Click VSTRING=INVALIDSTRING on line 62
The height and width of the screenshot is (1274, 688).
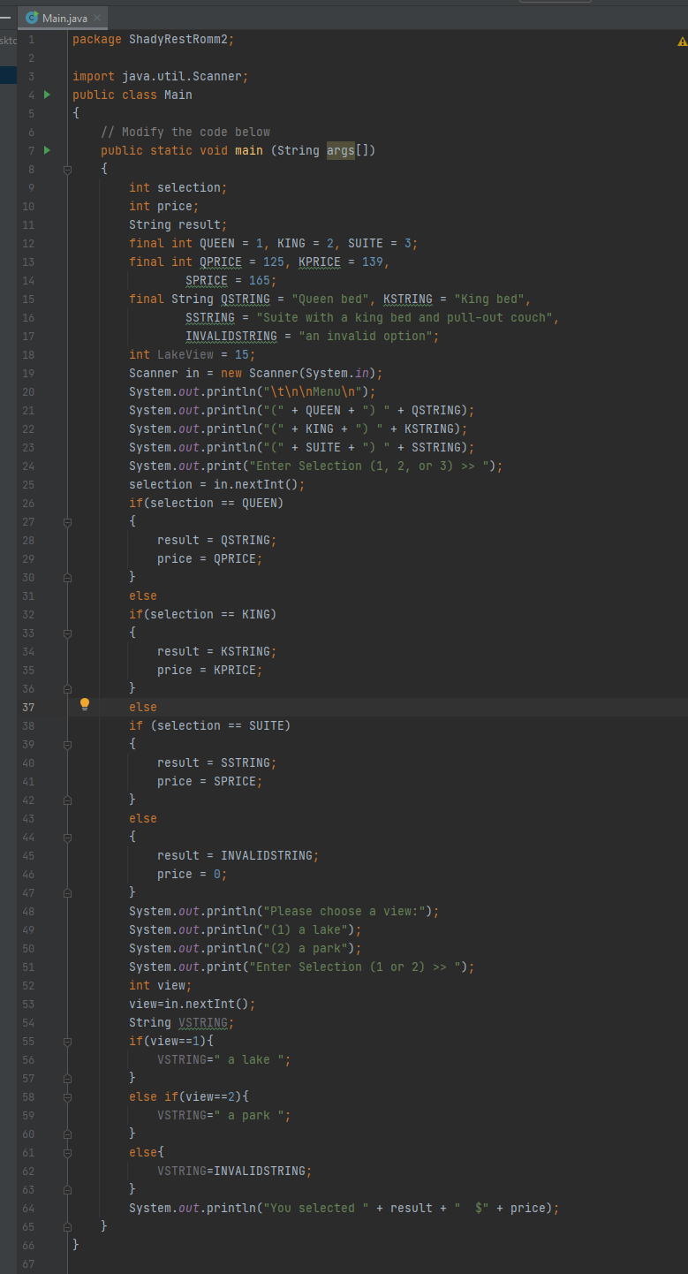coord(235,1171)
